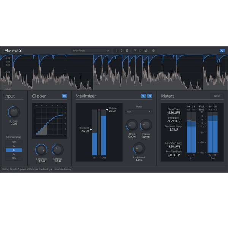
Task: Go to the next preset arrow
Action: click(x=122, y=51)
